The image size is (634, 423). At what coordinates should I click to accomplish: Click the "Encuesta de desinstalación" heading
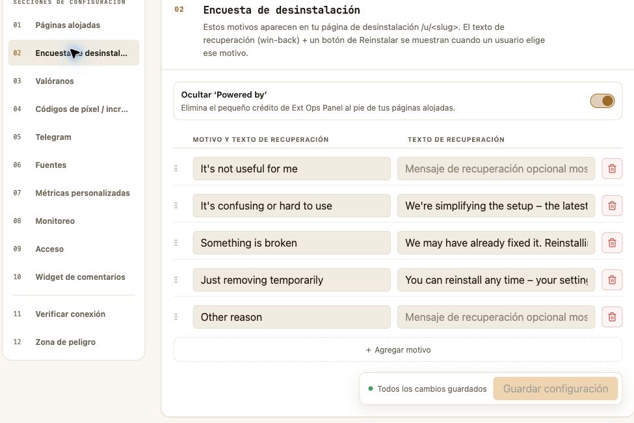click(x=282, y=10)
